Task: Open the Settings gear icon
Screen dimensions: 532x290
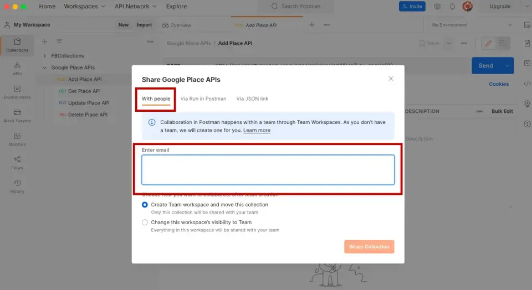Action: tap(437, 7)
